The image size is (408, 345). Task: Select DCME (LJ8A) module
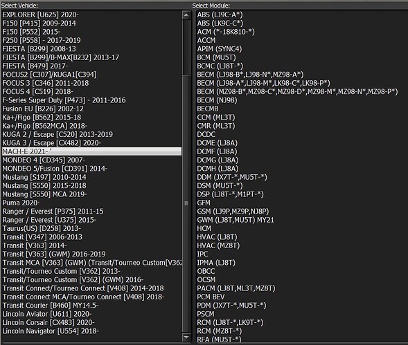pyautogui.click(x=218, y=143)
